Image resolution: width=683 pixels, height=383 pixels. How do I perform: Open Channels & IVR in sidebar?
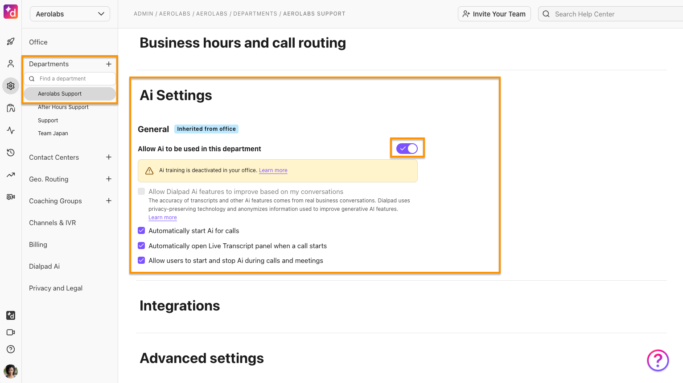pos(53,222)
